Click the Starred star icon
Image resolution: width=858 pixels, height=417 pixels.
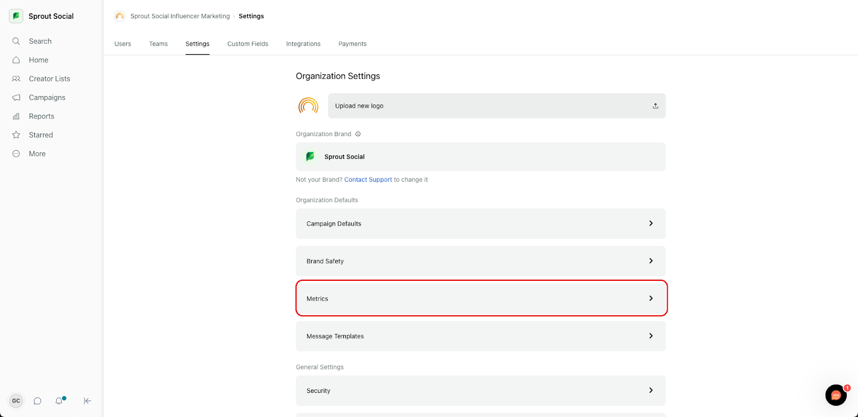coord(16,135)
